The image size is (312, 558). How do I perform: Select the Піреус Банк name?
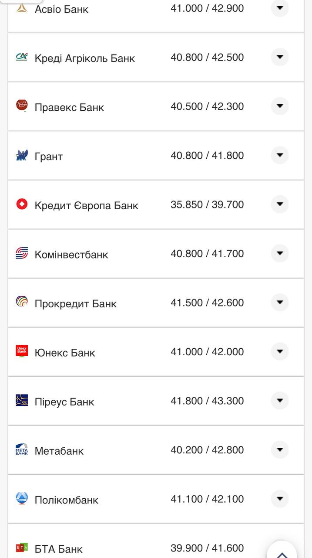pyautogui.click(x=64, y=401)
